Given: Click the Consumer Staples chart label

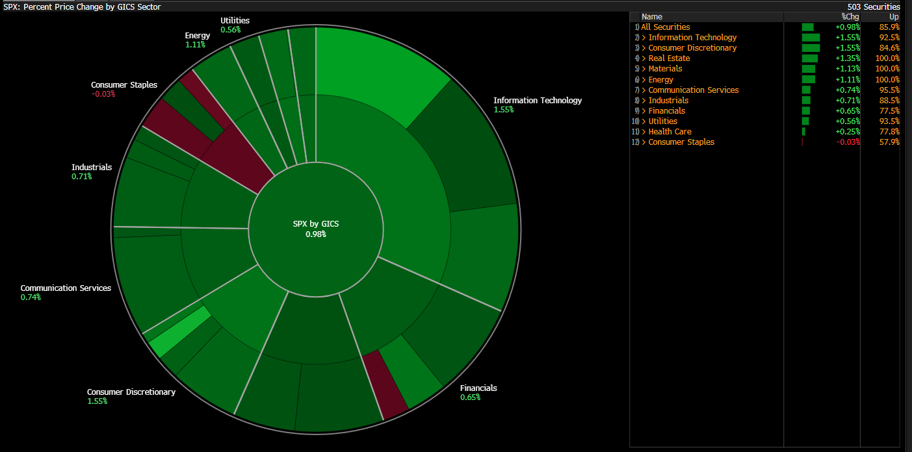Looking at the screenshot, I should point(124,85).
